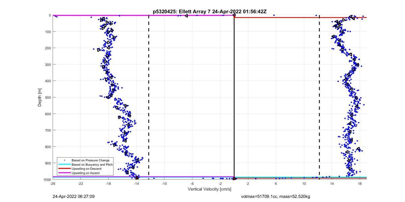Click x-axis tick label '-26'
Image resolution: width=405 pixels, height=202 pixels.
click(53, 184)
